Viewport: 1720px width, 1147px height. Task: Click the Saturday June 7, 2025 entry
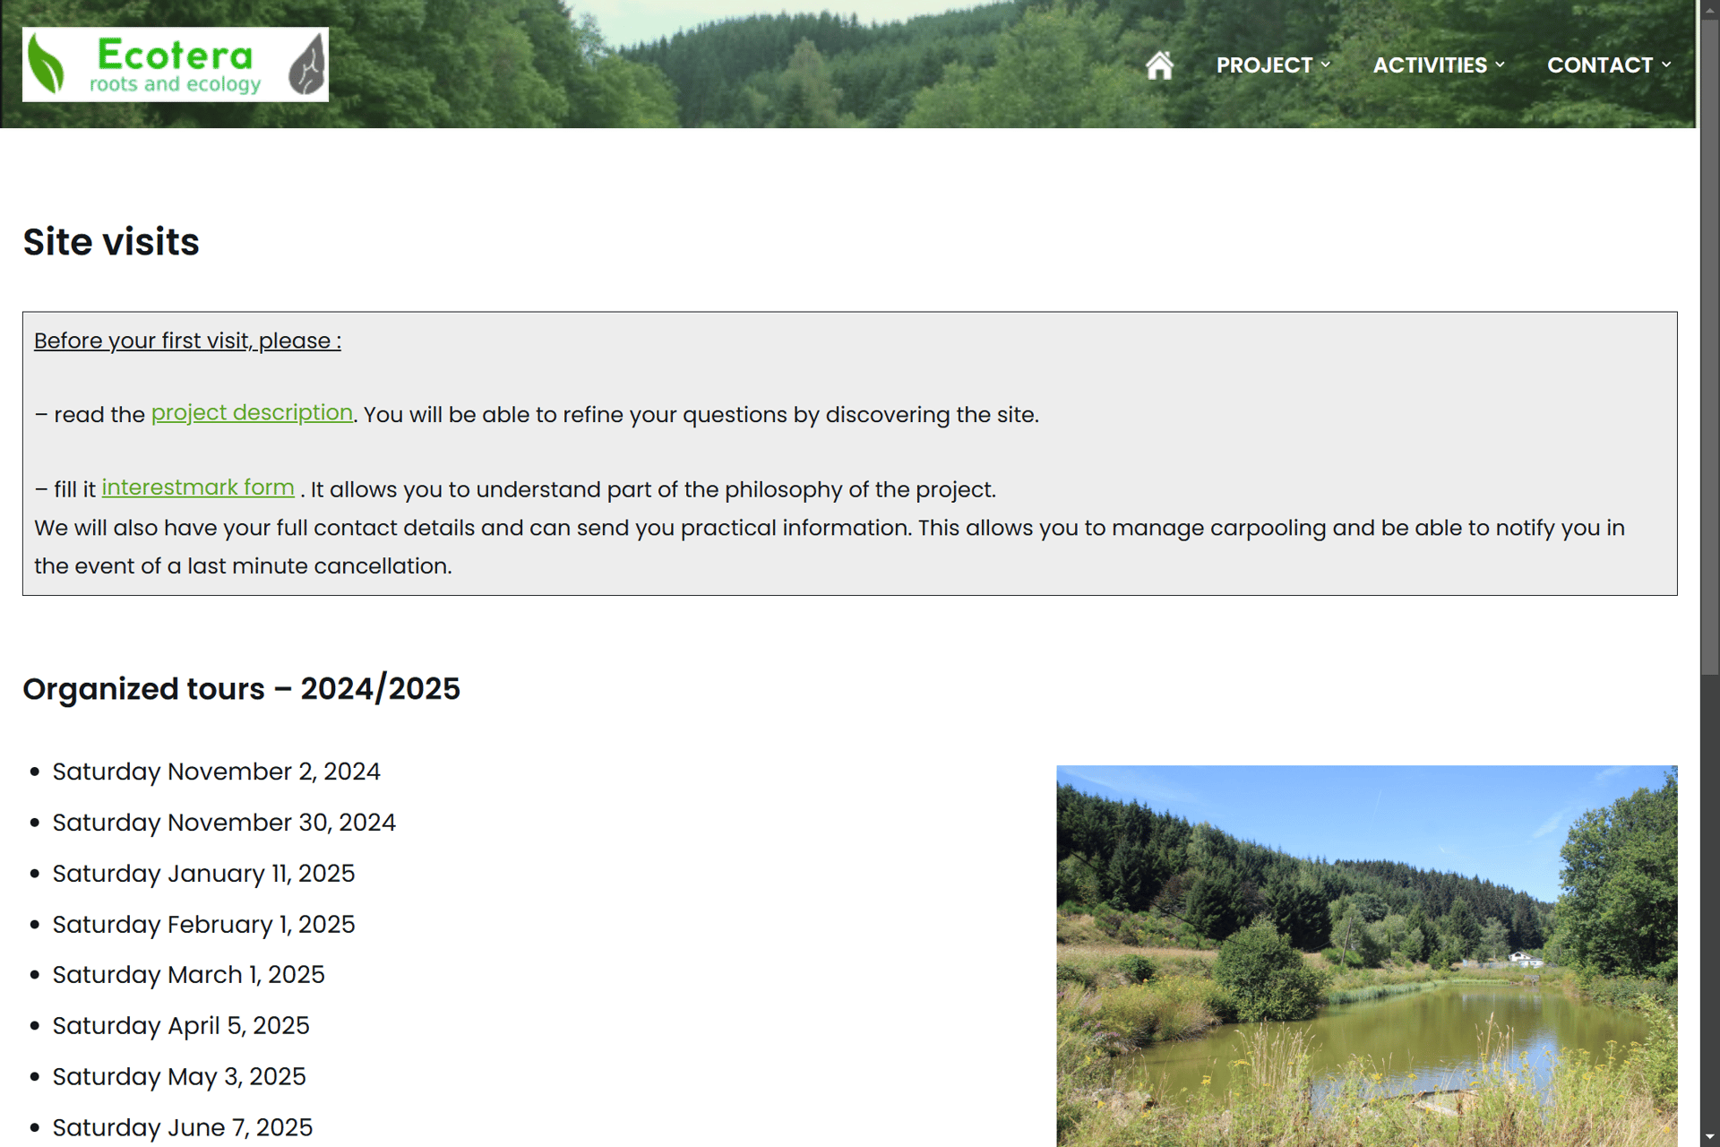pos(182,1127)
